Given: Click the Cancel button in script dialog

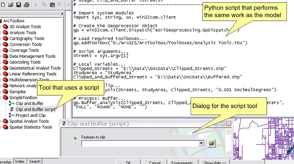Looking at the screenshot, I should (x=155, y=162).
